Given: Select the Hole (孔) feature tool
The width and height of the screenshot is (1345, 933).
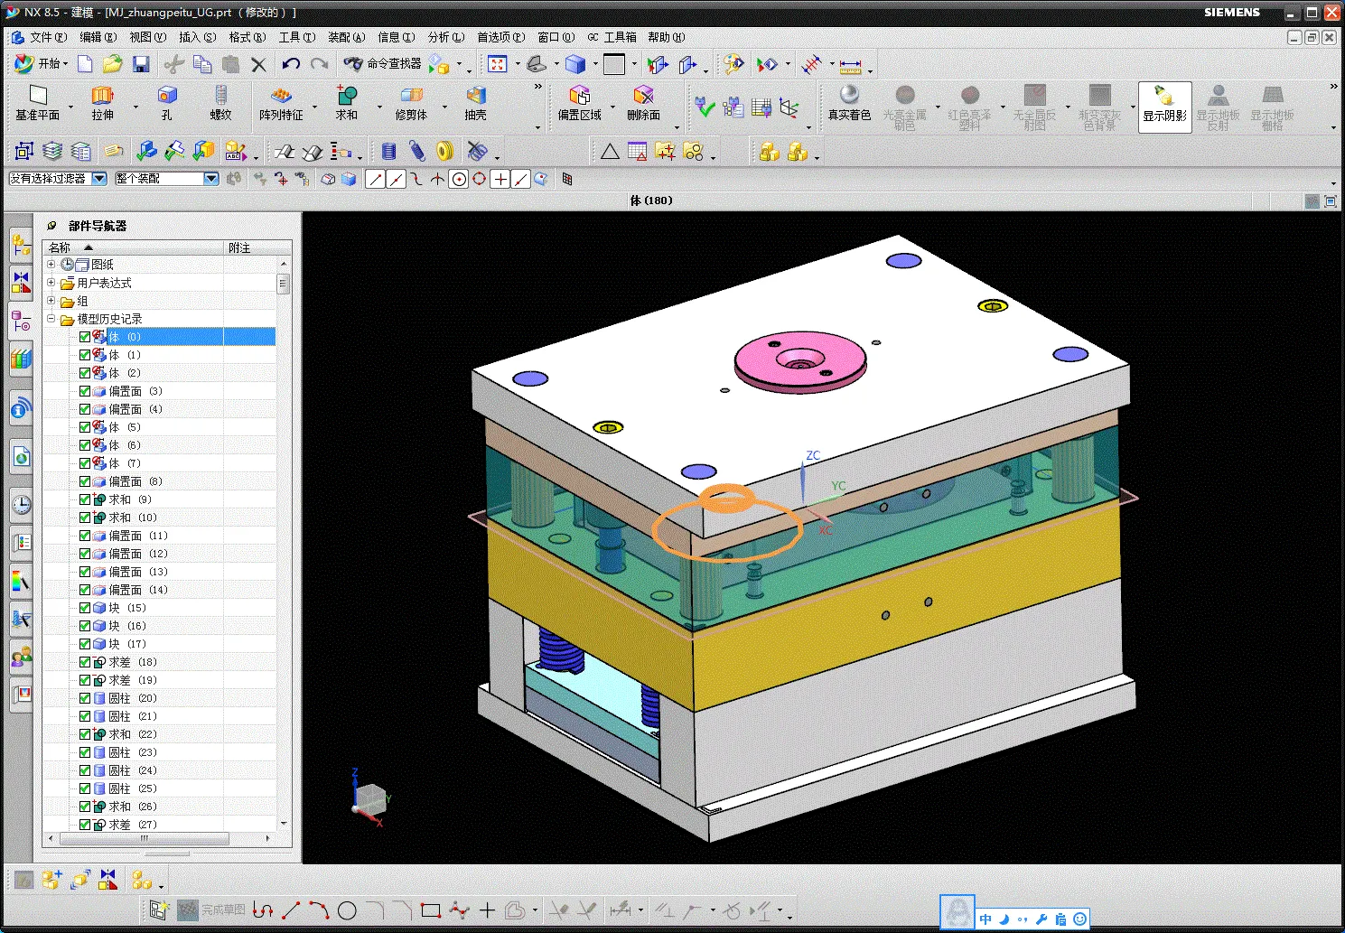Looking at the screenshot, I should click(166, 96).
